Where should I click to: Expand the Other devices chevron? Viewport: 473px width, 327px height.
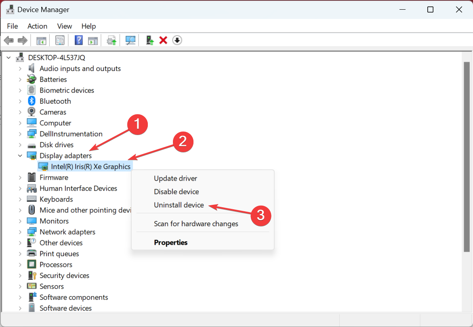point(20,242)
